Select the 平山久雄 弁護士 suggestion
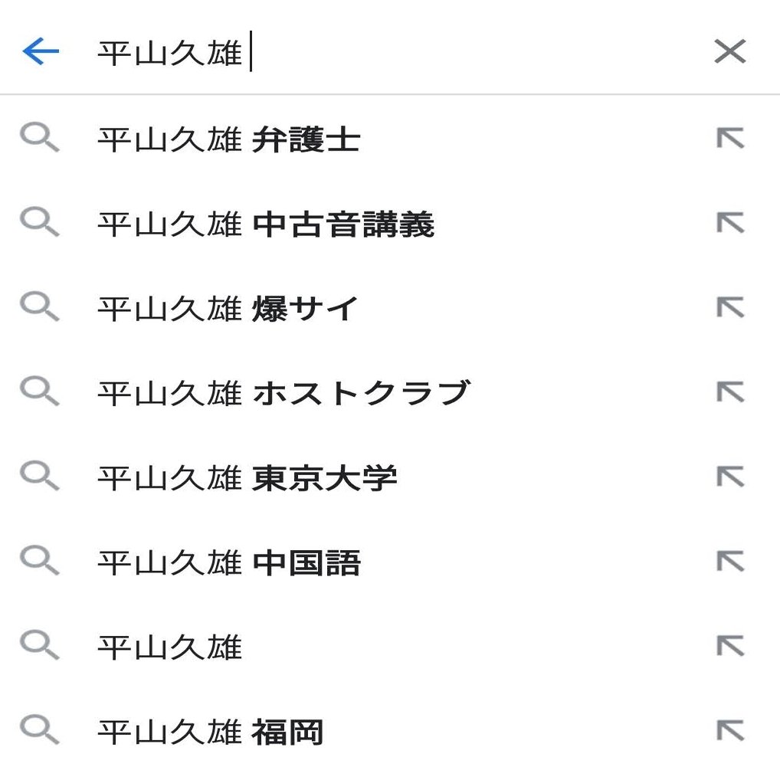 pyautogui.click(x=228, y=140)
